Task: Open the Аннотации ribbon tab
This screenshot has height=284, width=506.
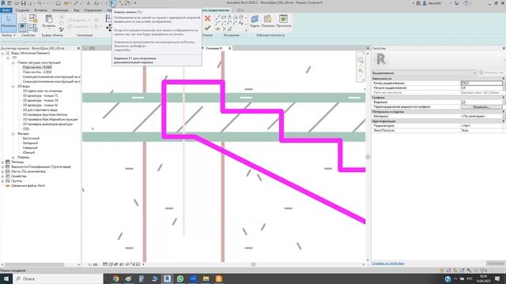Action: (60, 10)
